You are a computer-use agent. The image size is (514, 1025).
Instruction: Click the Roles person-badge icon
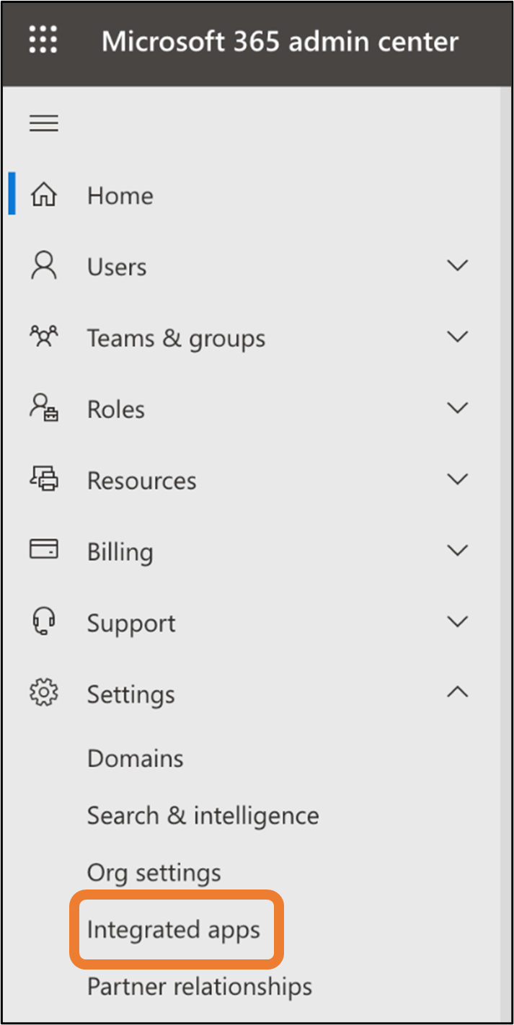43,408
